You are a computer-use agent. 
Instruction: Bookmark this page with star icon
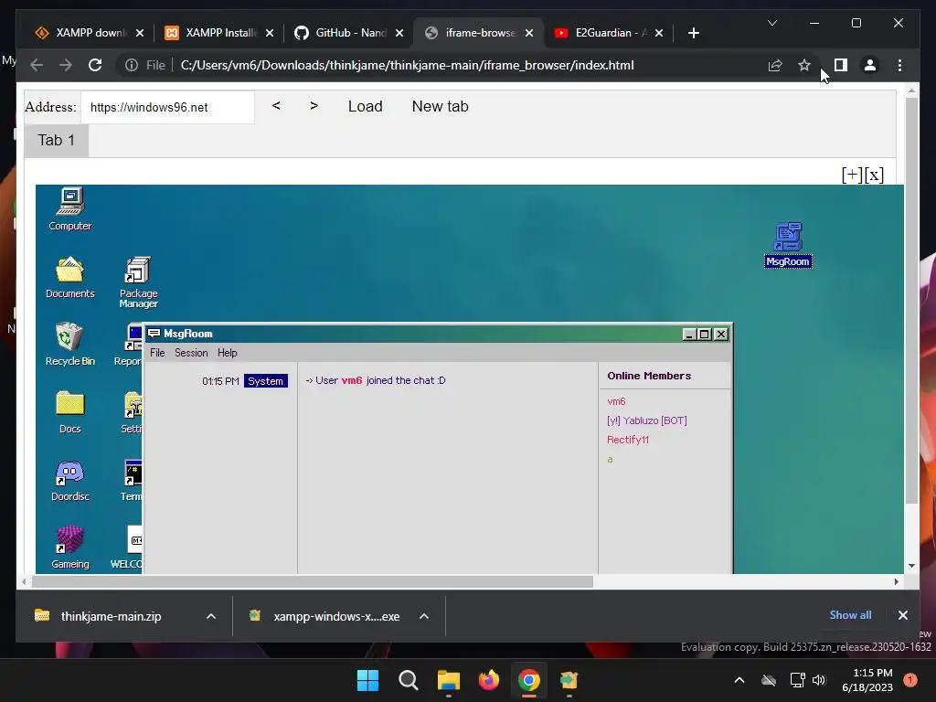pyautogui.click(x=804, y=65)
